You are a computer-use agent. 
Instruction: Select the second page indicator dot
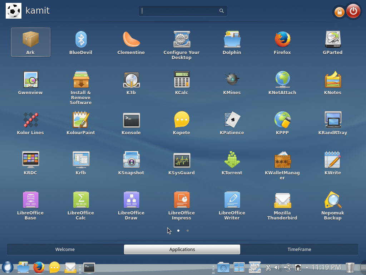click(x=178, y=231)
